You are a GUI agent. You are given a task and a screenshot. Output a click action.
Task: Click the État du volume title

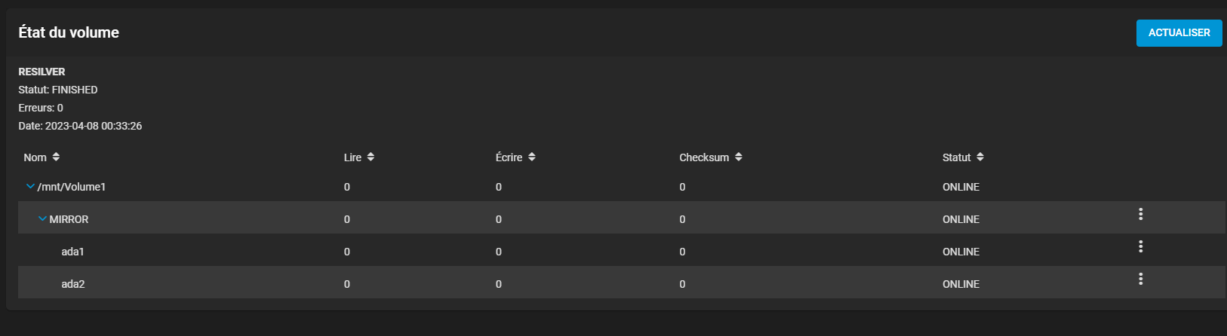[69, 32]
